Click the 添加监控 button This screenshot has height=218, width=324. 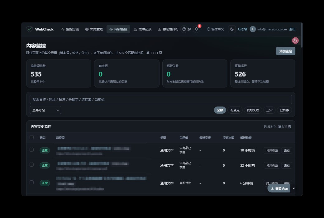pos(286,51)
